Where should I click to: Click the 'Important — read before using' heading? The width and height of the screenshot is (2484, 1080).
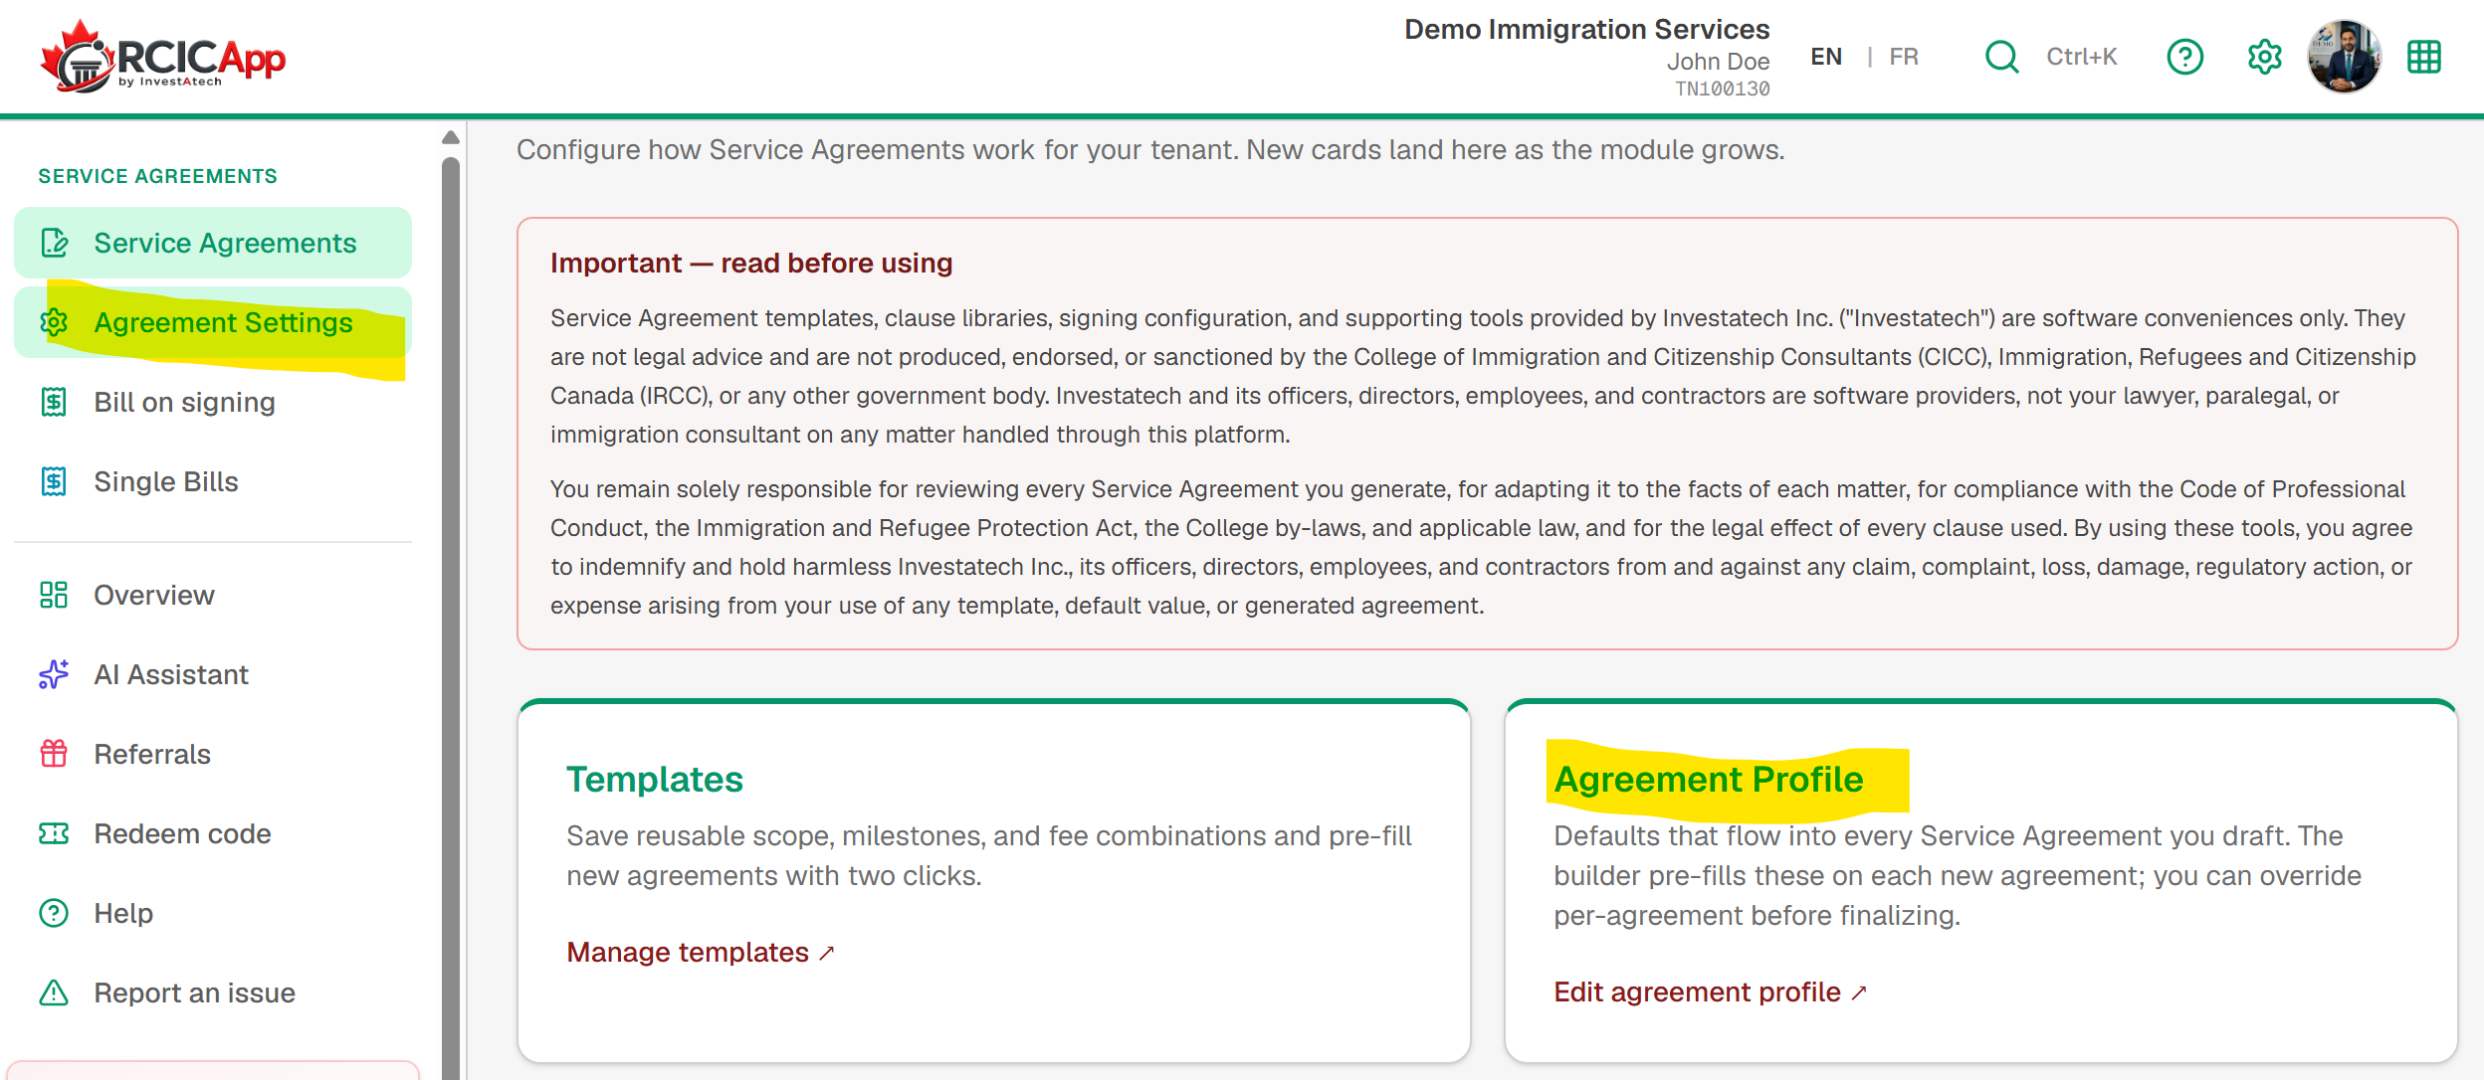click(x=751, y=264)
